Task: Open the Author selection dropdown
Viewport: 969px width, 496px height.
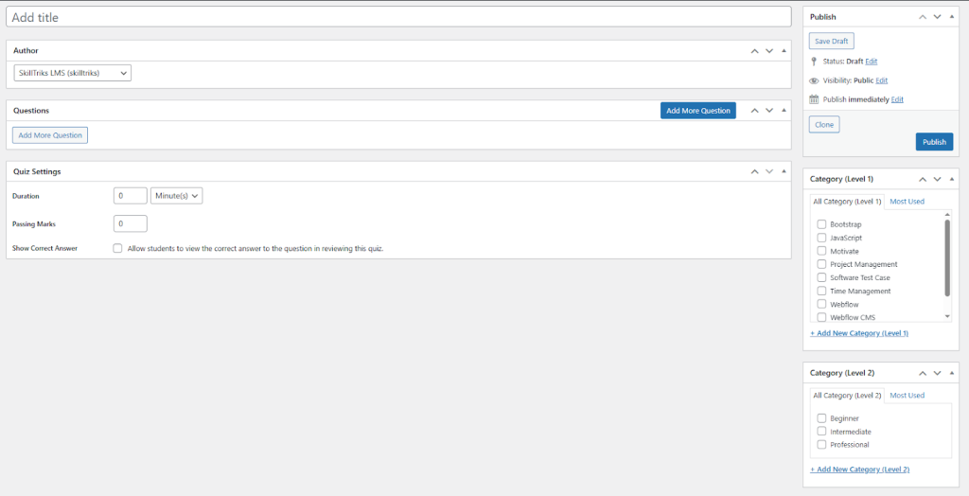Action: click(x=73, y=73)
